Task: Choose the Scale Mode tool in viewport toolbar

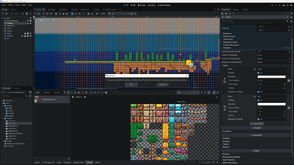Action: 51,14
